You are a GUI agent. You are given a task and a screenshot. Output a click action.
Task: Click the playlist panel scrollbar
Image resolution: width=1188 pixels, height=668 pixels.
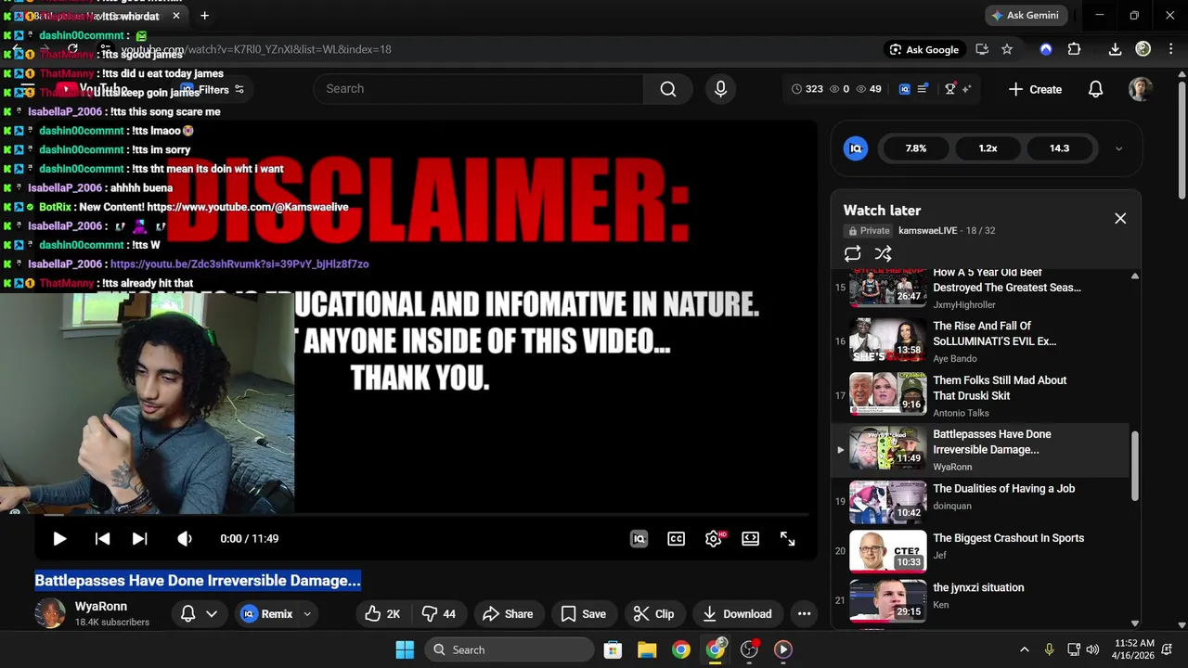[x=1134, y=466]
